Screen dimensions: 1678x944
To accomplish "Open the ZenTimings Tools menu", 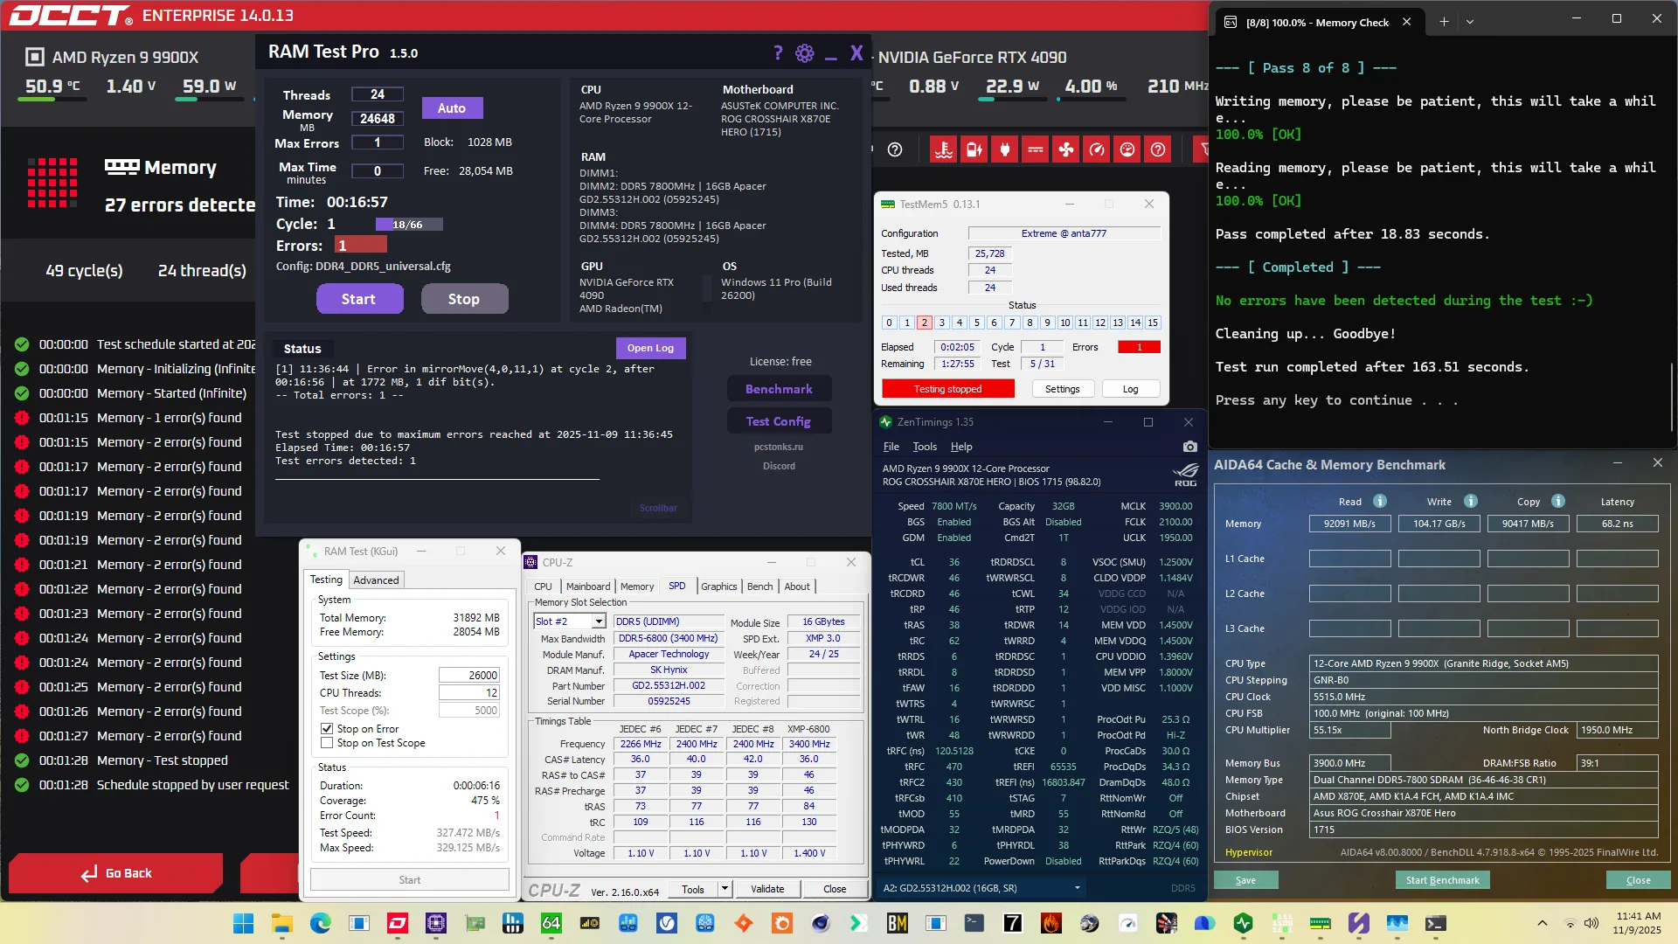I will click(925, 447).
